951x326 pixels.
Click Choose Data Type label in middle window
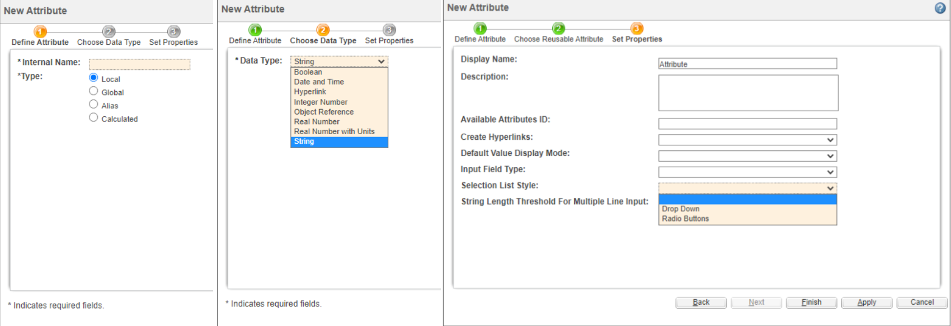click(323, 41)
